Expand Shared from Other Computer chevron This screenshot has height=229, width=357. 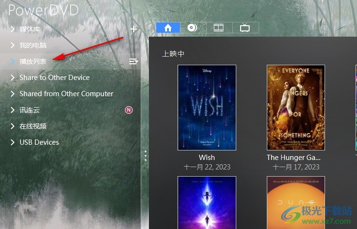pos(12,94)
